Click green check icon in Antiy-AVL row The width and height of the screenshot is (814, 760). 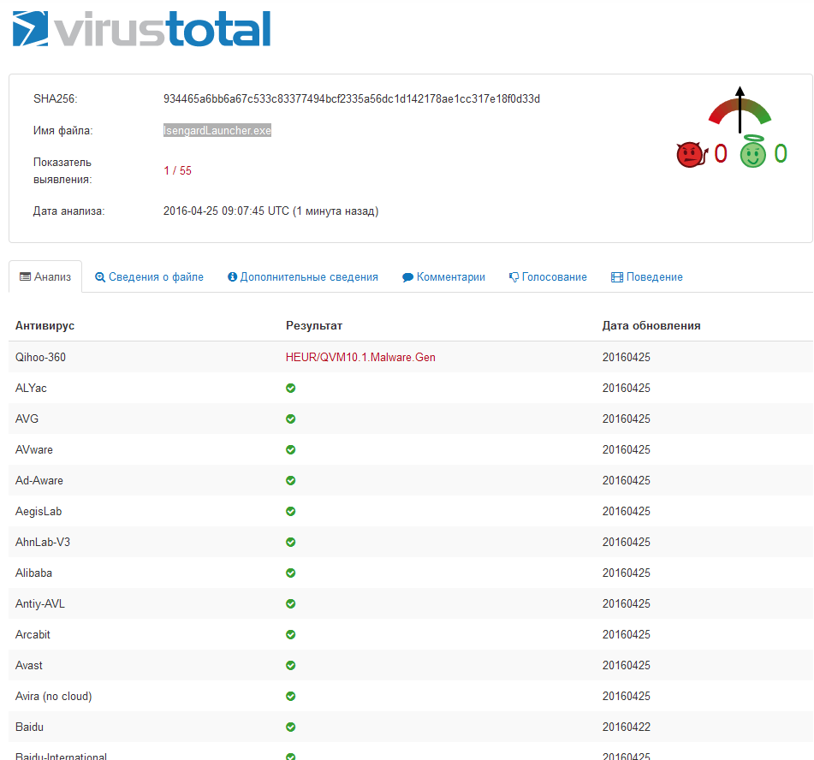[291, 603]
